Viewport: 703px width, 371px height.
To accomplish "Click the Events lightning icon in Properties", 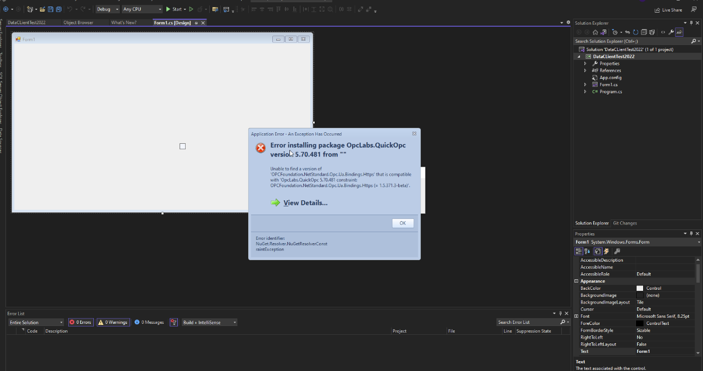I will point(606,251).
